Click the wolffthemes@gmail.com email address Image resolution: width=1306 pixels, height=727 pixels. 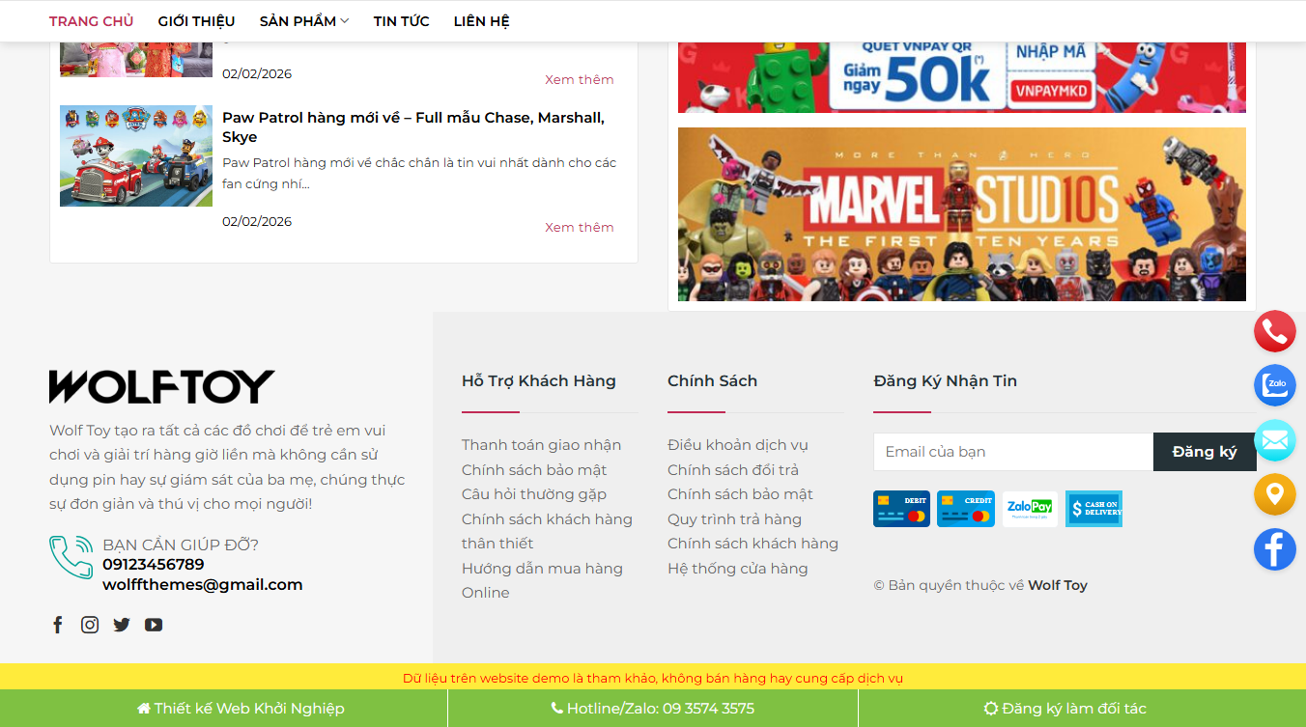203,585
